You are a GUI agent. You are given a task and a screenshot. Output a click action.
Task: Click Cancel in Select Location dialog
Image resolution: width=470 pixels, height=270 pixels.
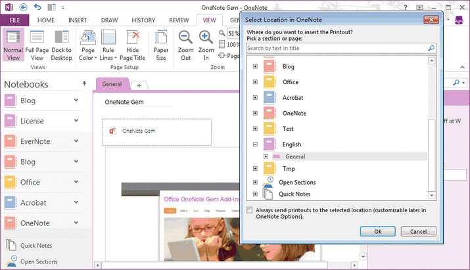pos(418,231)
